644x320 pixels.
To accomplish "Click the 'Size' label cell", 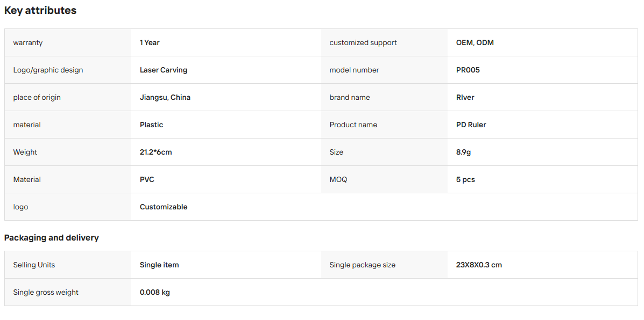I will click(385, 152).
